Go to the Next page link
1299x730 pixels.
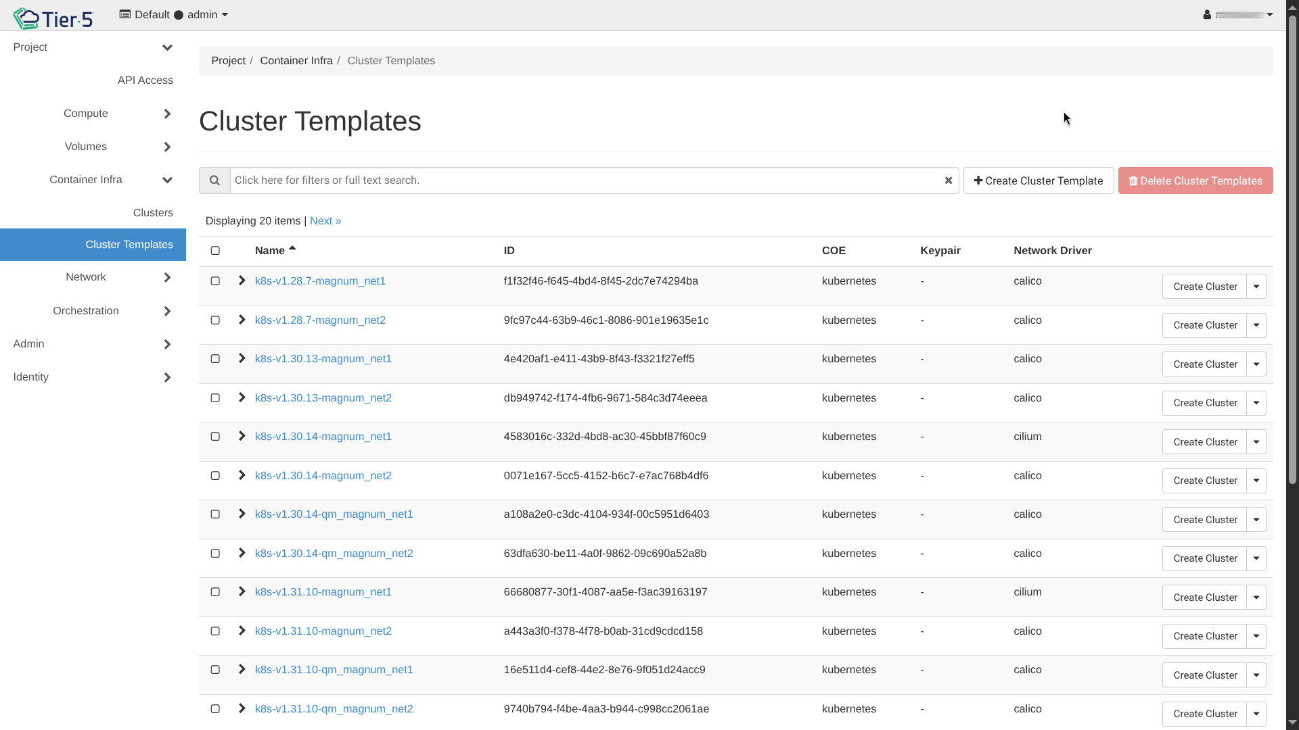[325, 221]
